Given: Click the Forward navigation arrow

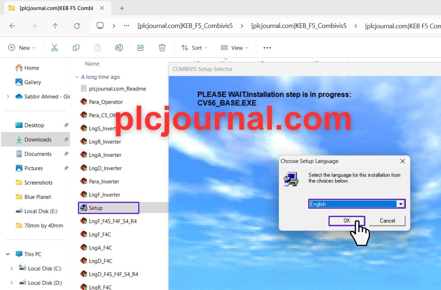Looking at the screenshot, I should click(34, 26).
